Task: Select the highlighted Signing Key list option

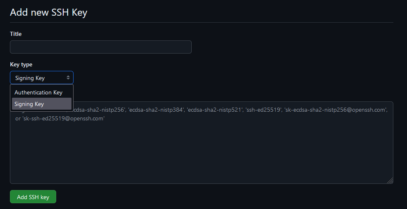Action: coord(42,104)
